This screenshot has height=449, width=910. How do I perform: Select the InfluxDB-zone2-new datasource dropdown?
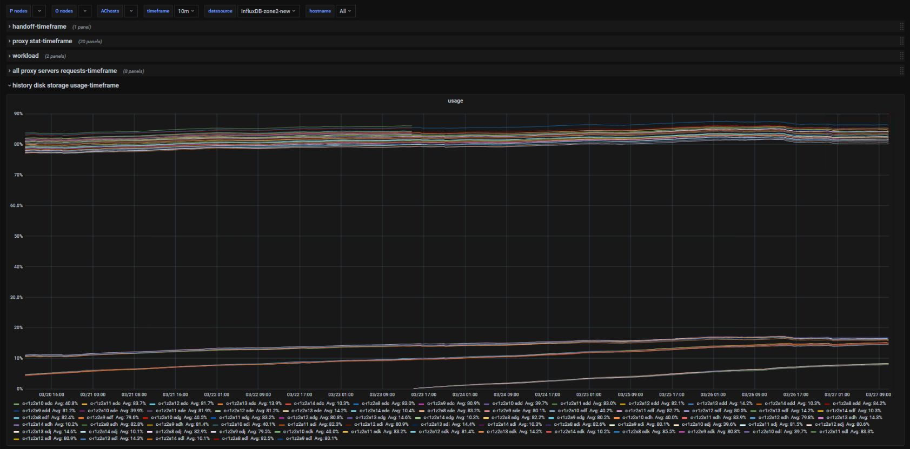pyautogui.click(x=268, y=11)
